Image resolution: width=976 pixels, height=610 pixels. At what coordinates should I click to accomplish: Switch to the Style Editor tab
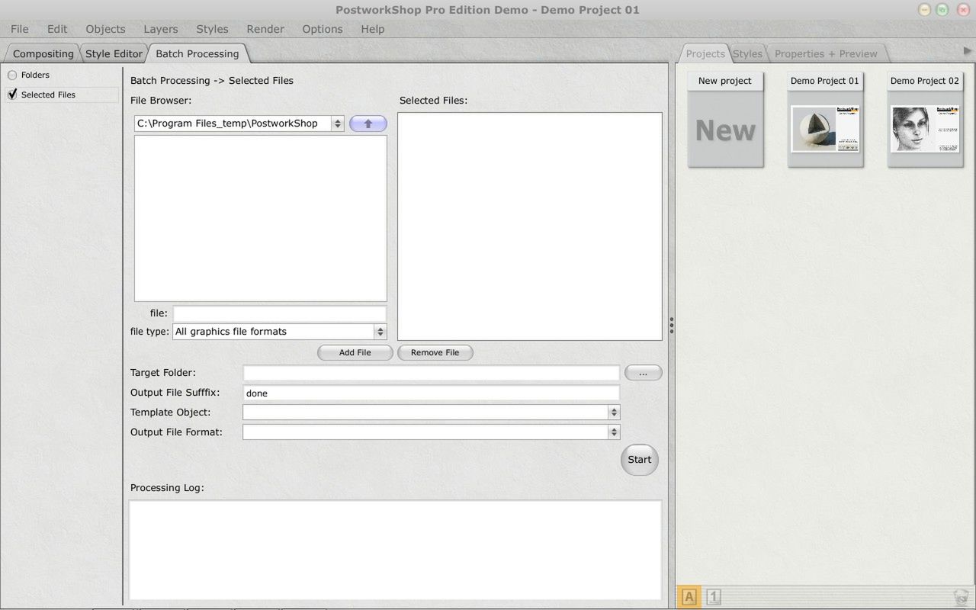[x=114, y=53]
